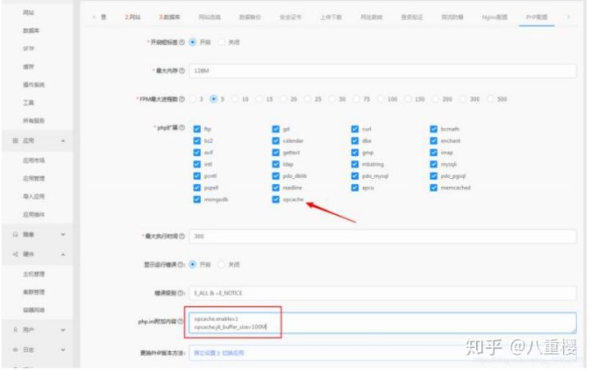
Task: Click the help icon beside FPM最大进程数
Action: [x=182, y=99]
